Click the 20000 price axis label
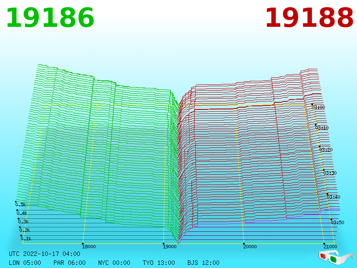Image resolution: width=357 pixels, height=268 pixels. coord(250,247)
